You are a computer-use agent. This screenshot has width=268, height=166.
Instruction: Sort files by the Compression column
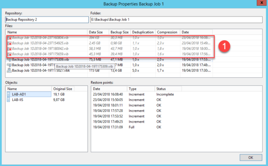(168, 32)
